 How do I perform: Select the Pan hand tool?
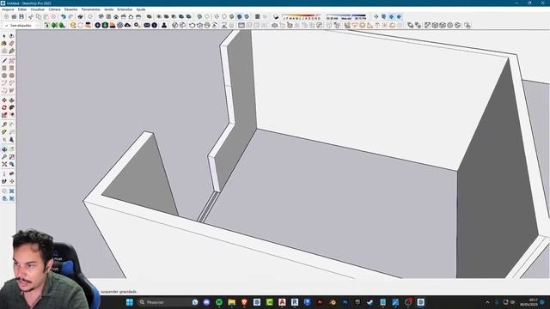click(x=11, y=149)
